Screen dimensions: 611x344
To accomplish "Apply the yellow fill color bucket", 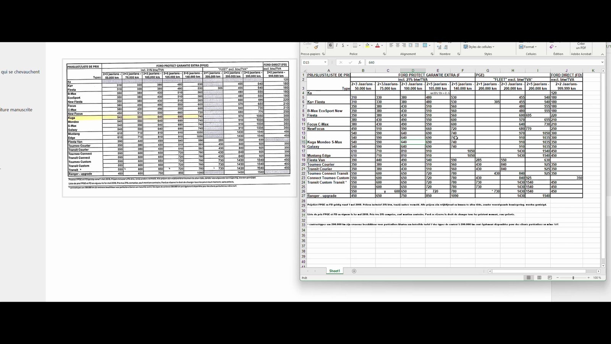I will coord(367,45).
